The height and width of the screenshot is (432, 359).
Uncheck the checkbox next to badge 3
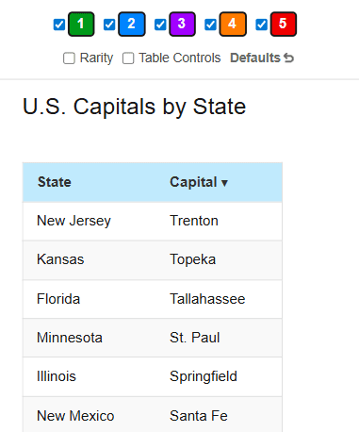[160, 25]
